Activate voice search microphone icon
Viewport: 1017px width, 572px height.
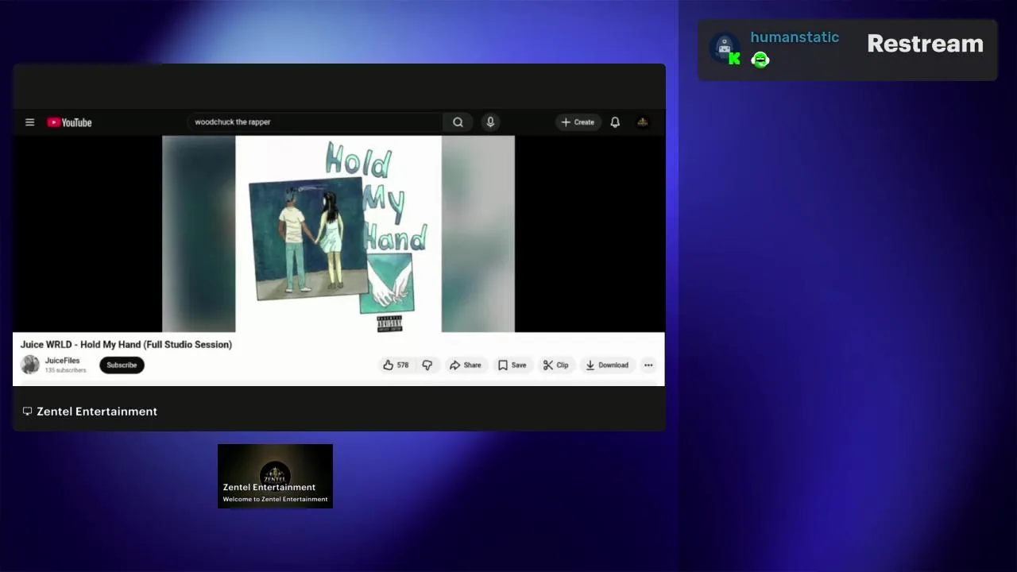(490, 122)
